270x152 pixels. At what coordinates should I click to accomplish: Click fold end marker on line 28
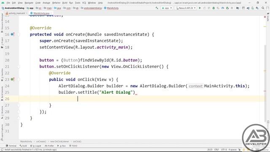point(19,111)
